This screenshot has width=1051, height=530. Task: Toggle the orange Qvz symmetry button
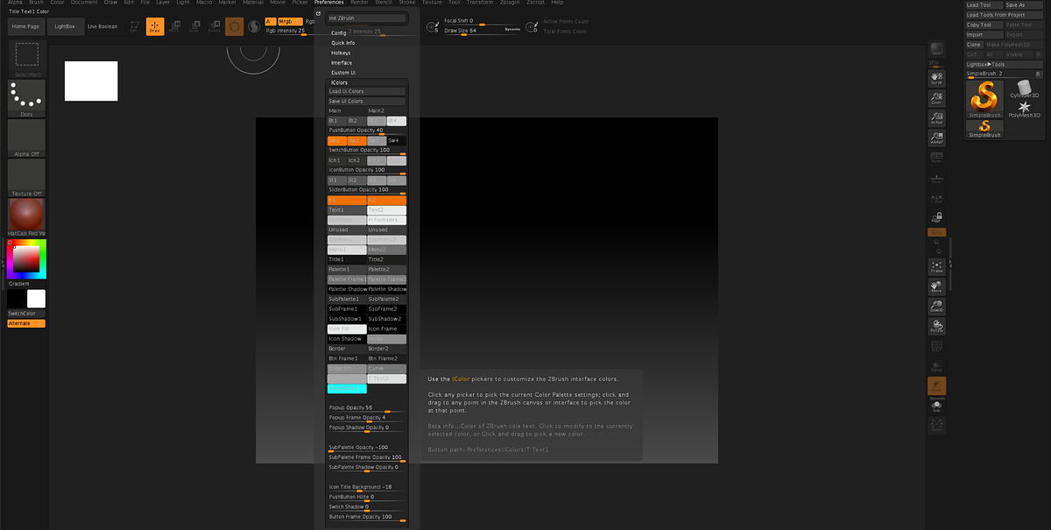(x=936, y=232)
